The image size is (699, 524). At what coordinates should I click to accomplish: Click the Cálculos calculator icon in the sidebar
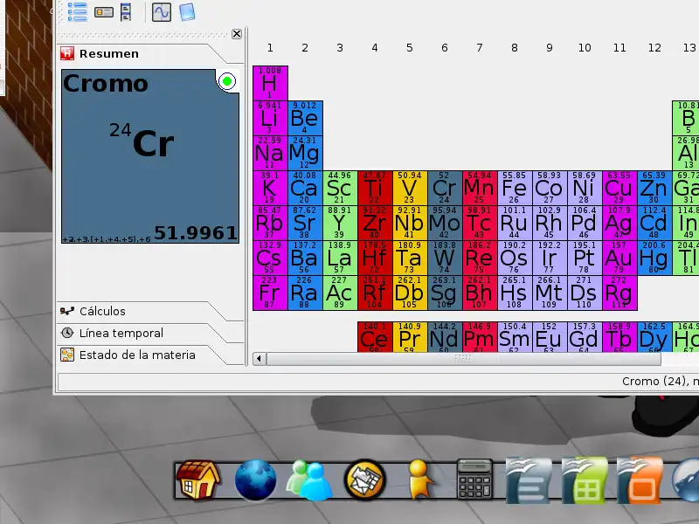(x=67, y=311)
